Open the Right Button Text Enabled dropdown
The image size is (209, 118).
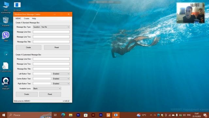(61, 84)
